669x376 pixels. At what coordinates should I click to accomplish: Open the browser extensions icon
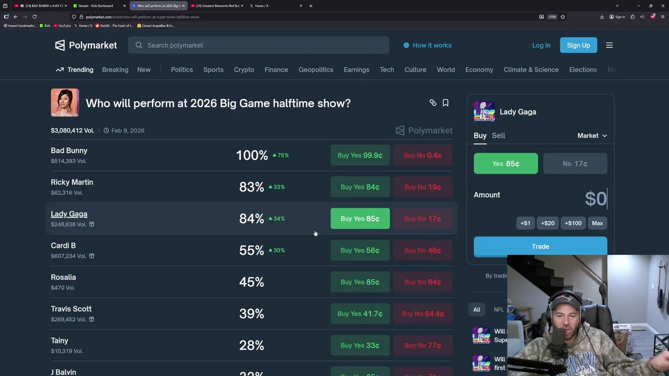[x=632, y=17]
